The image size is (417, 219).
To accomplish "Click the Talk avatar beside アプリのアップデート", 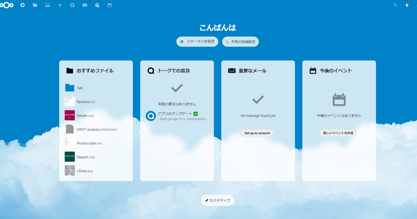I will pyautogui.click(x=151, y=116).
